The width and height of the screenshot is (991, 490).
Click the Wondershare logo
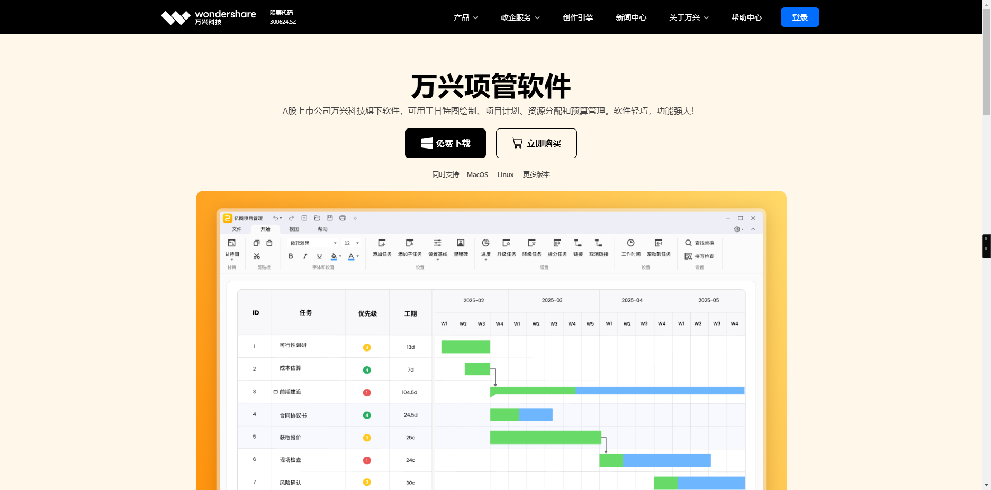[209, 17]
